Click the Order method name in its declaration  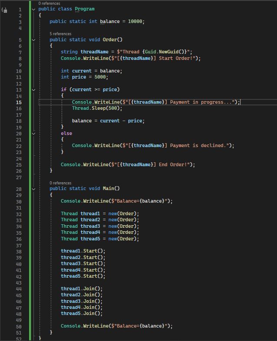[110, 40]
